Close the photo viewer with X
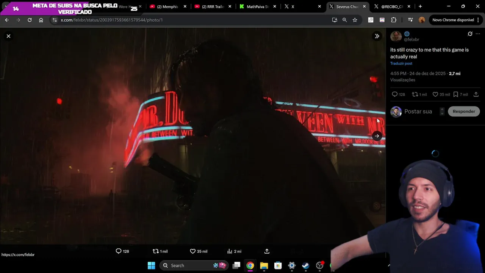Screen dimensions: 485x273 point(8,36)
